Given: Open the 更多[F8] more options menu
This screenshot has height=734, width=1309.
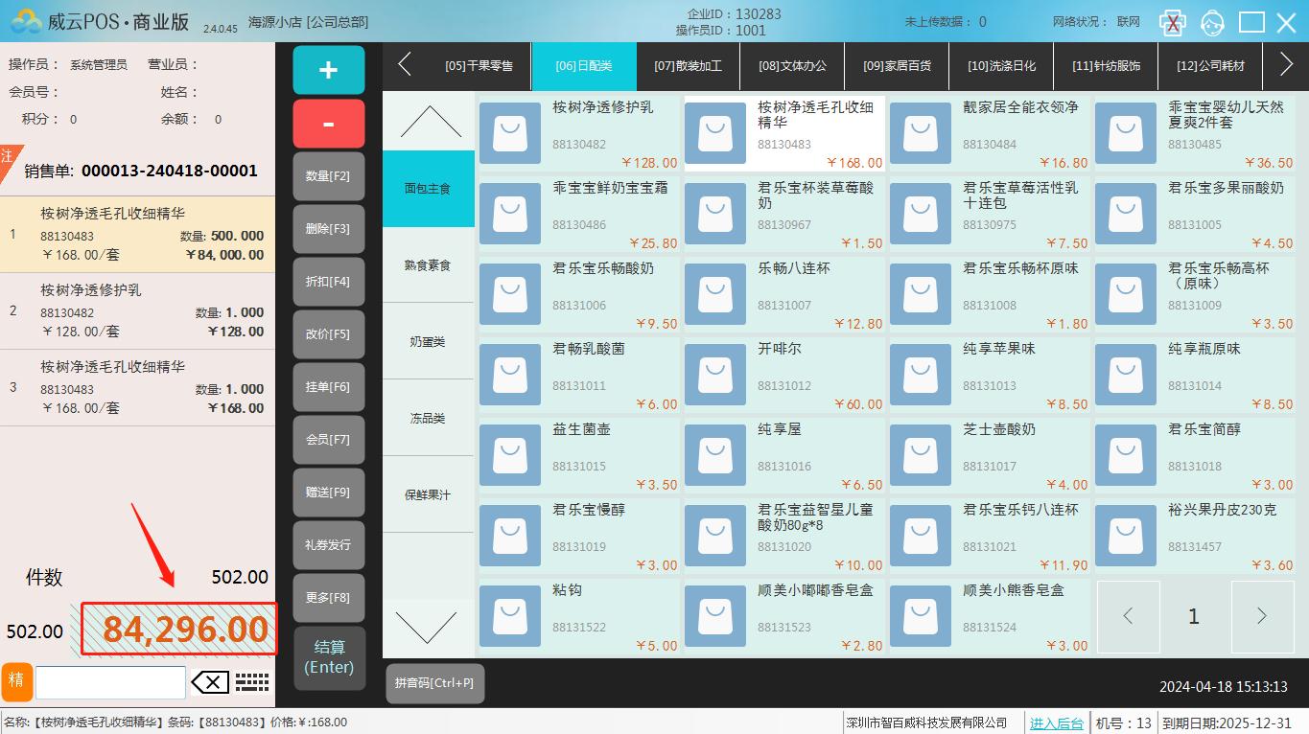Looking at the screenshot, I should [328, 598].
